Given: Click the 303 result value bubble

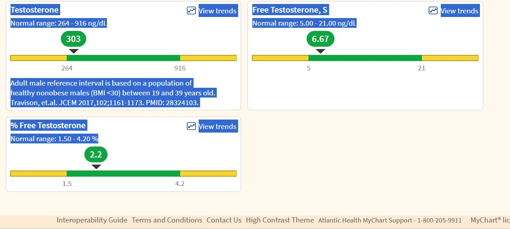Looking at the screenshot, I should (74, 39).
